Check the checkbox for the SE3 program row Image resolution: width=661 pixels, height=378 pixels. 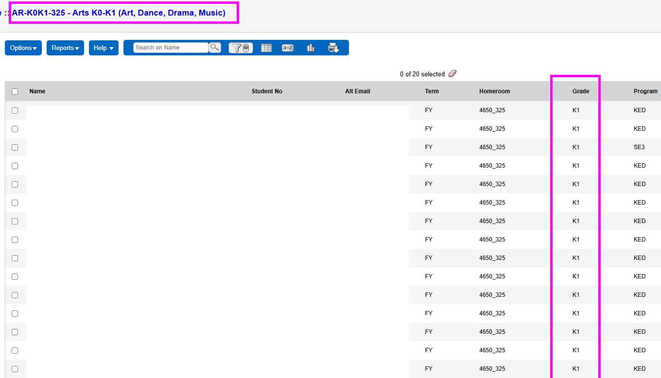click(x=15, y=147)
